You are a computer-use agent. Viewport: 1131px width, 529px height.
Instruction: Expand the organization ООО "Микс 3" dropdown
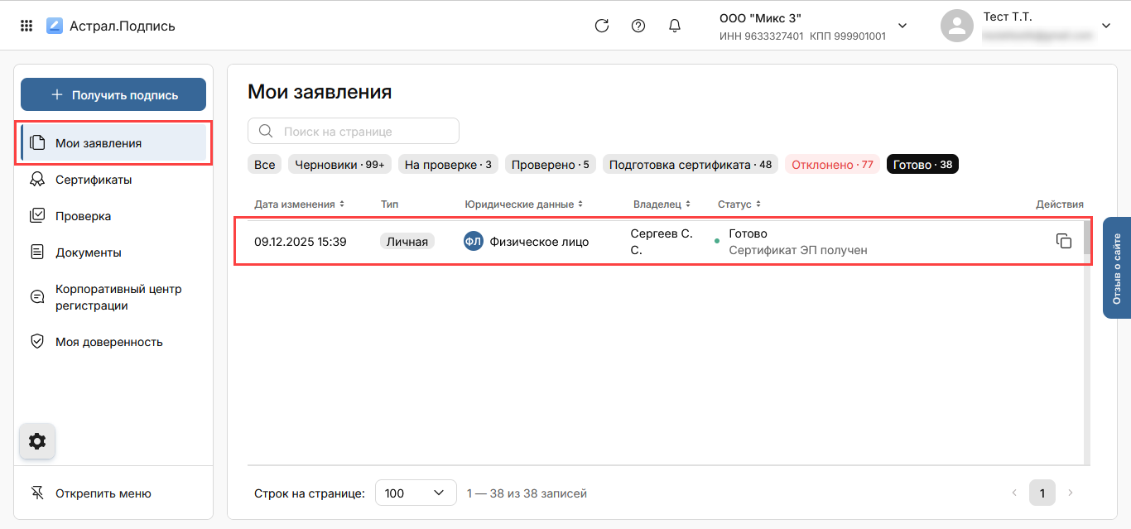point(902,26)
